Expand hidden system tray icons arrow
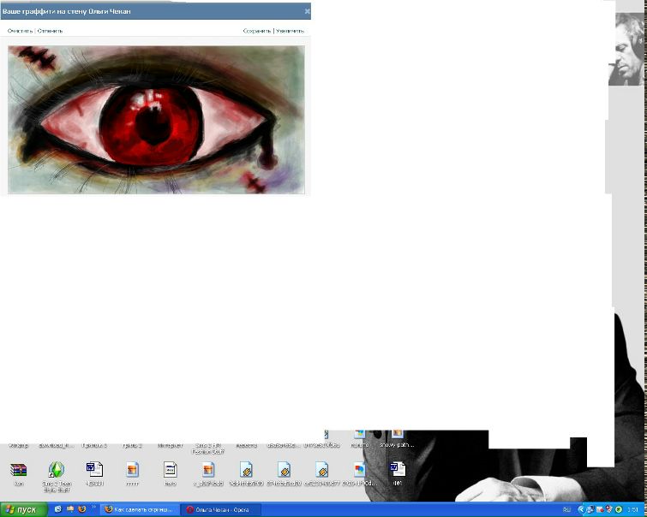The image size is (647, 517). click(580, 509)
